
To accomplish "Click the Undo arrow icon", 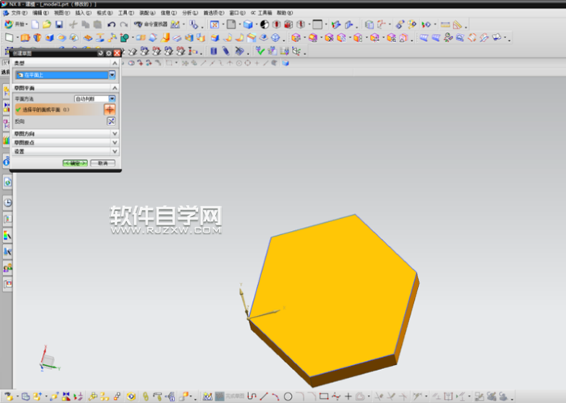I will click(112, 25).
